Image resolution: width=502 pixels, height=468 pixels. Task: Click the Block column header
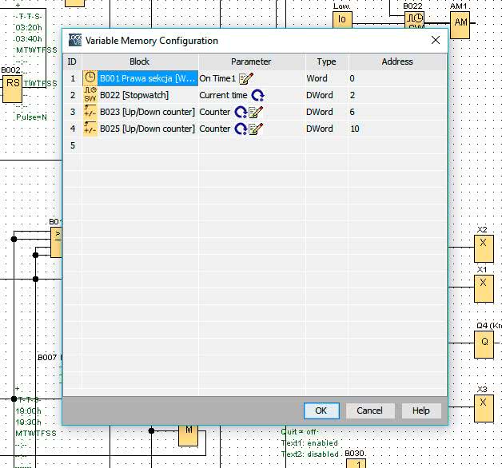click(139, 61)
